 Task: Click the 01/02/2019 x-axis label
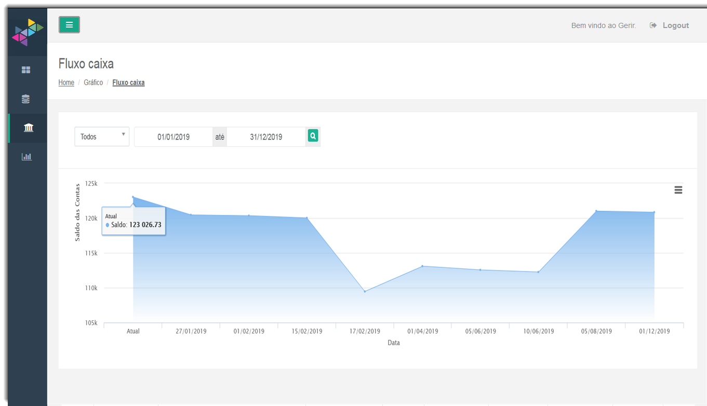[249, 331]
